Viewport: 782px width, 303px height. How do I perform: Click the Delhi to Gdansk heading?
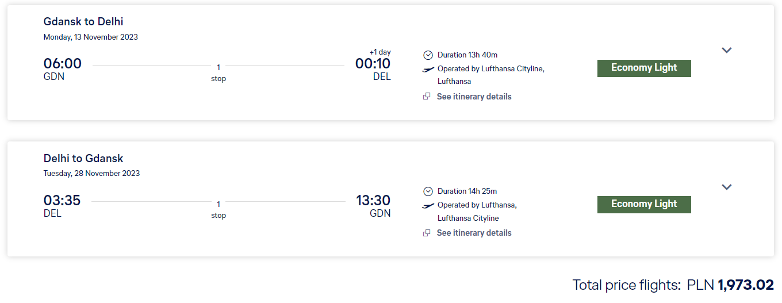pyautogui.click(x=83, y=158)
